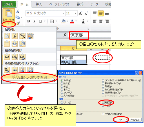Select the 乗算(M) radio button
Image resolution: width=144 pixels, height=127 pixels.
pyautogui.click(x=103, y=103)
